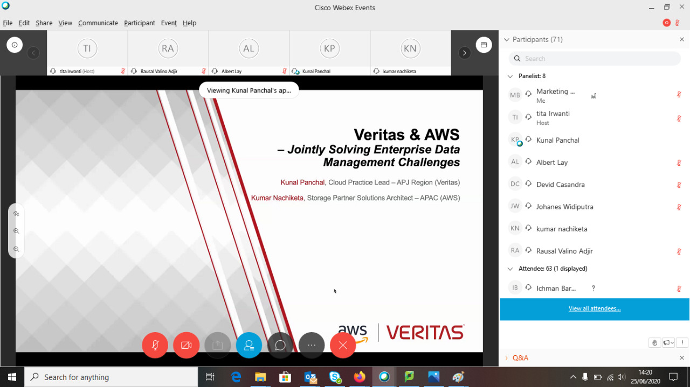The image size is (690, 387).
Task: Start video with the red camera button
Action: click(187, 345)
